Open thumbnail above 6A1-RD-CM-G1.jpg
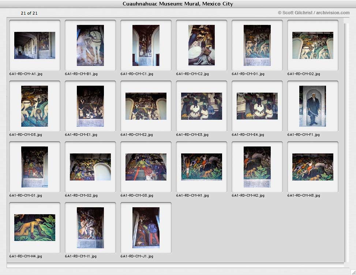 point(34,167)
